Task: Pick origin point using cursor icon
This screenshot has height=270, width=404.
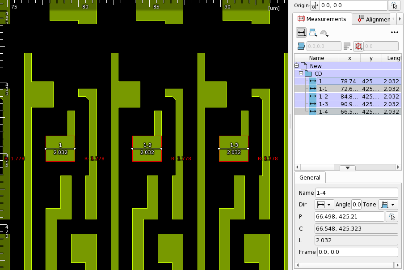Action: [x=394, y=5]
